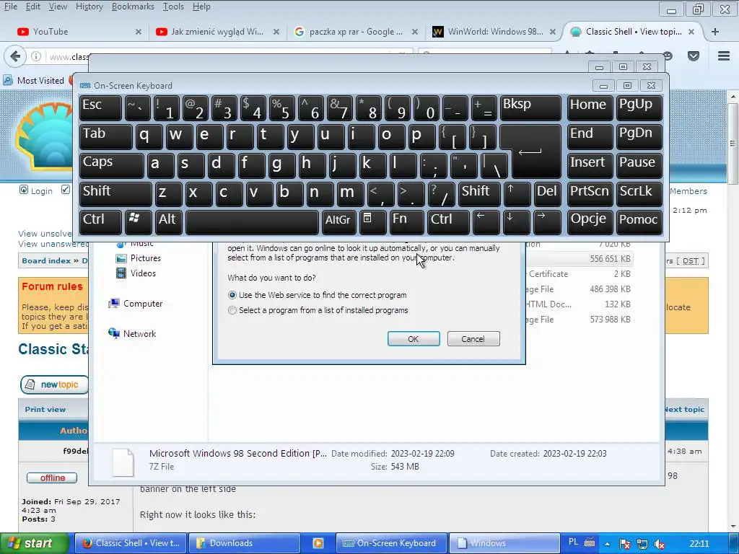
Task: Hit the down arrow key on keyboard
Action: pos(515,222)
